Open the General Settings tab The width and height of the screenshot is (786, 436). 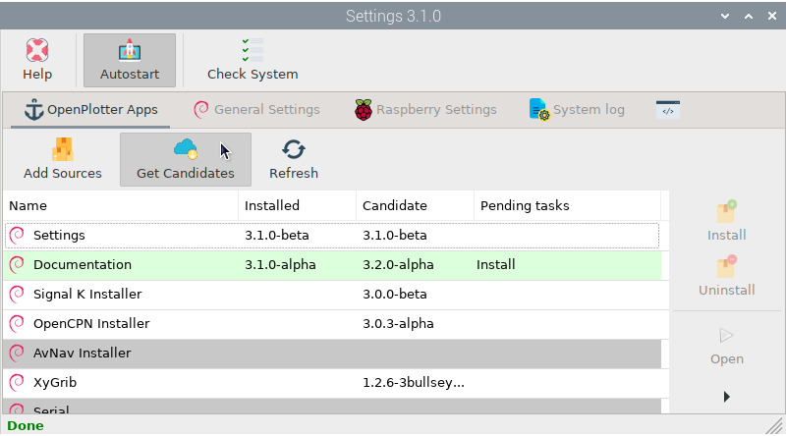[x=256, y=110]
